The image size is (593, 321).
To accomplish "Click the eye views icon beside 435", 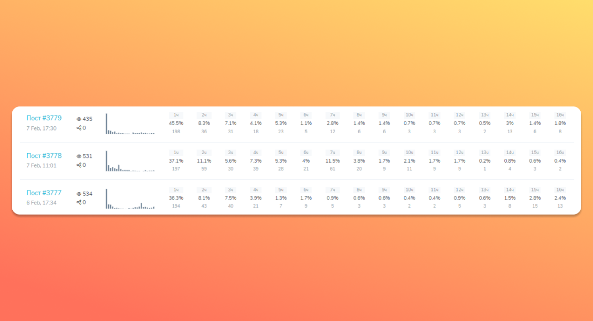I will [x=79, y=119].
